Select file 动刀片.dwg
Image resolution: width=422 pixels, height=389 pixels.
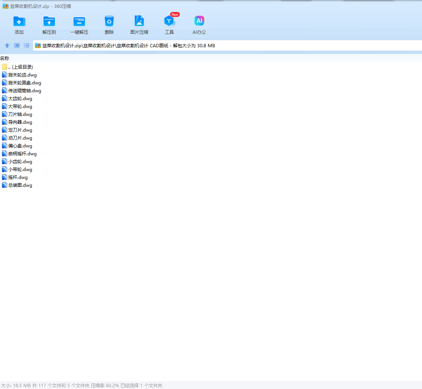17,138
